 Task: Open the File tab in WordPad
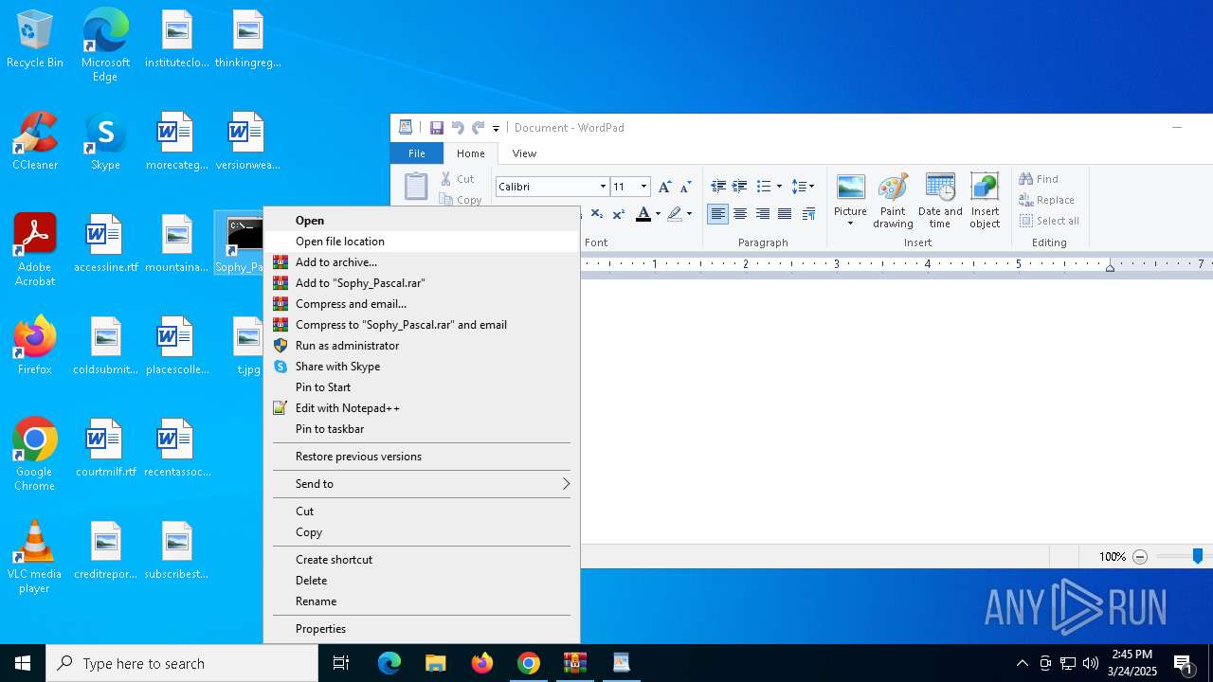click(417, 153)
